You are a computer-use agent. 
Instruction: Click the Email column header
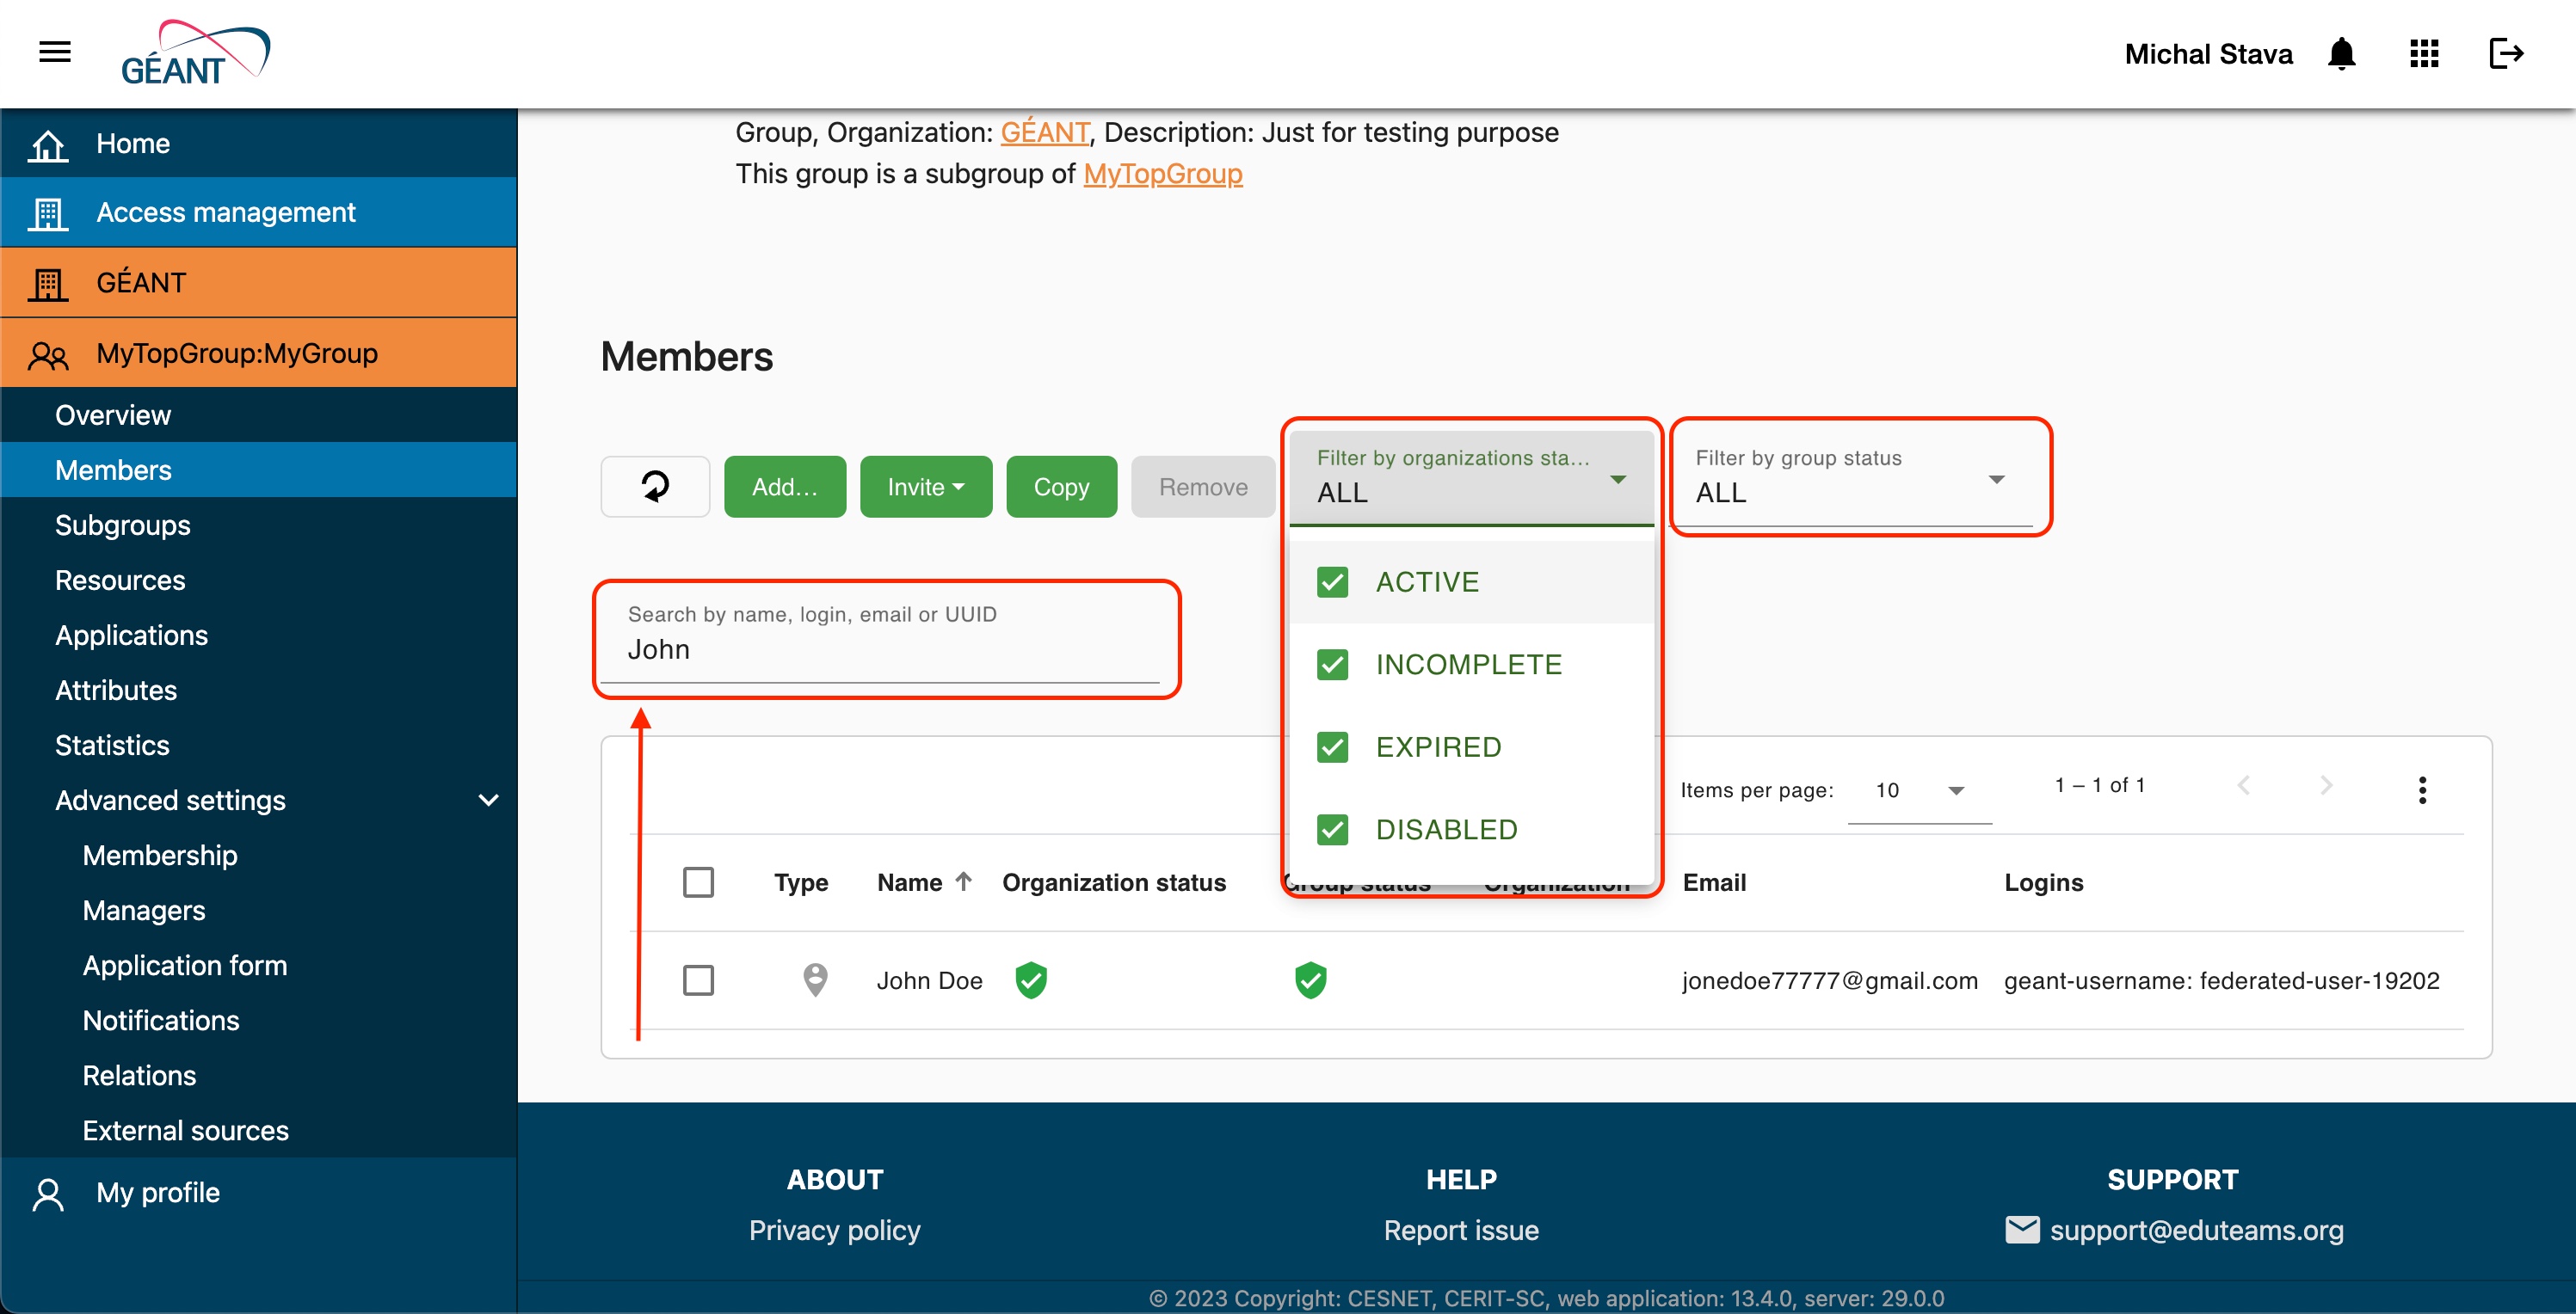point(1714,882)
